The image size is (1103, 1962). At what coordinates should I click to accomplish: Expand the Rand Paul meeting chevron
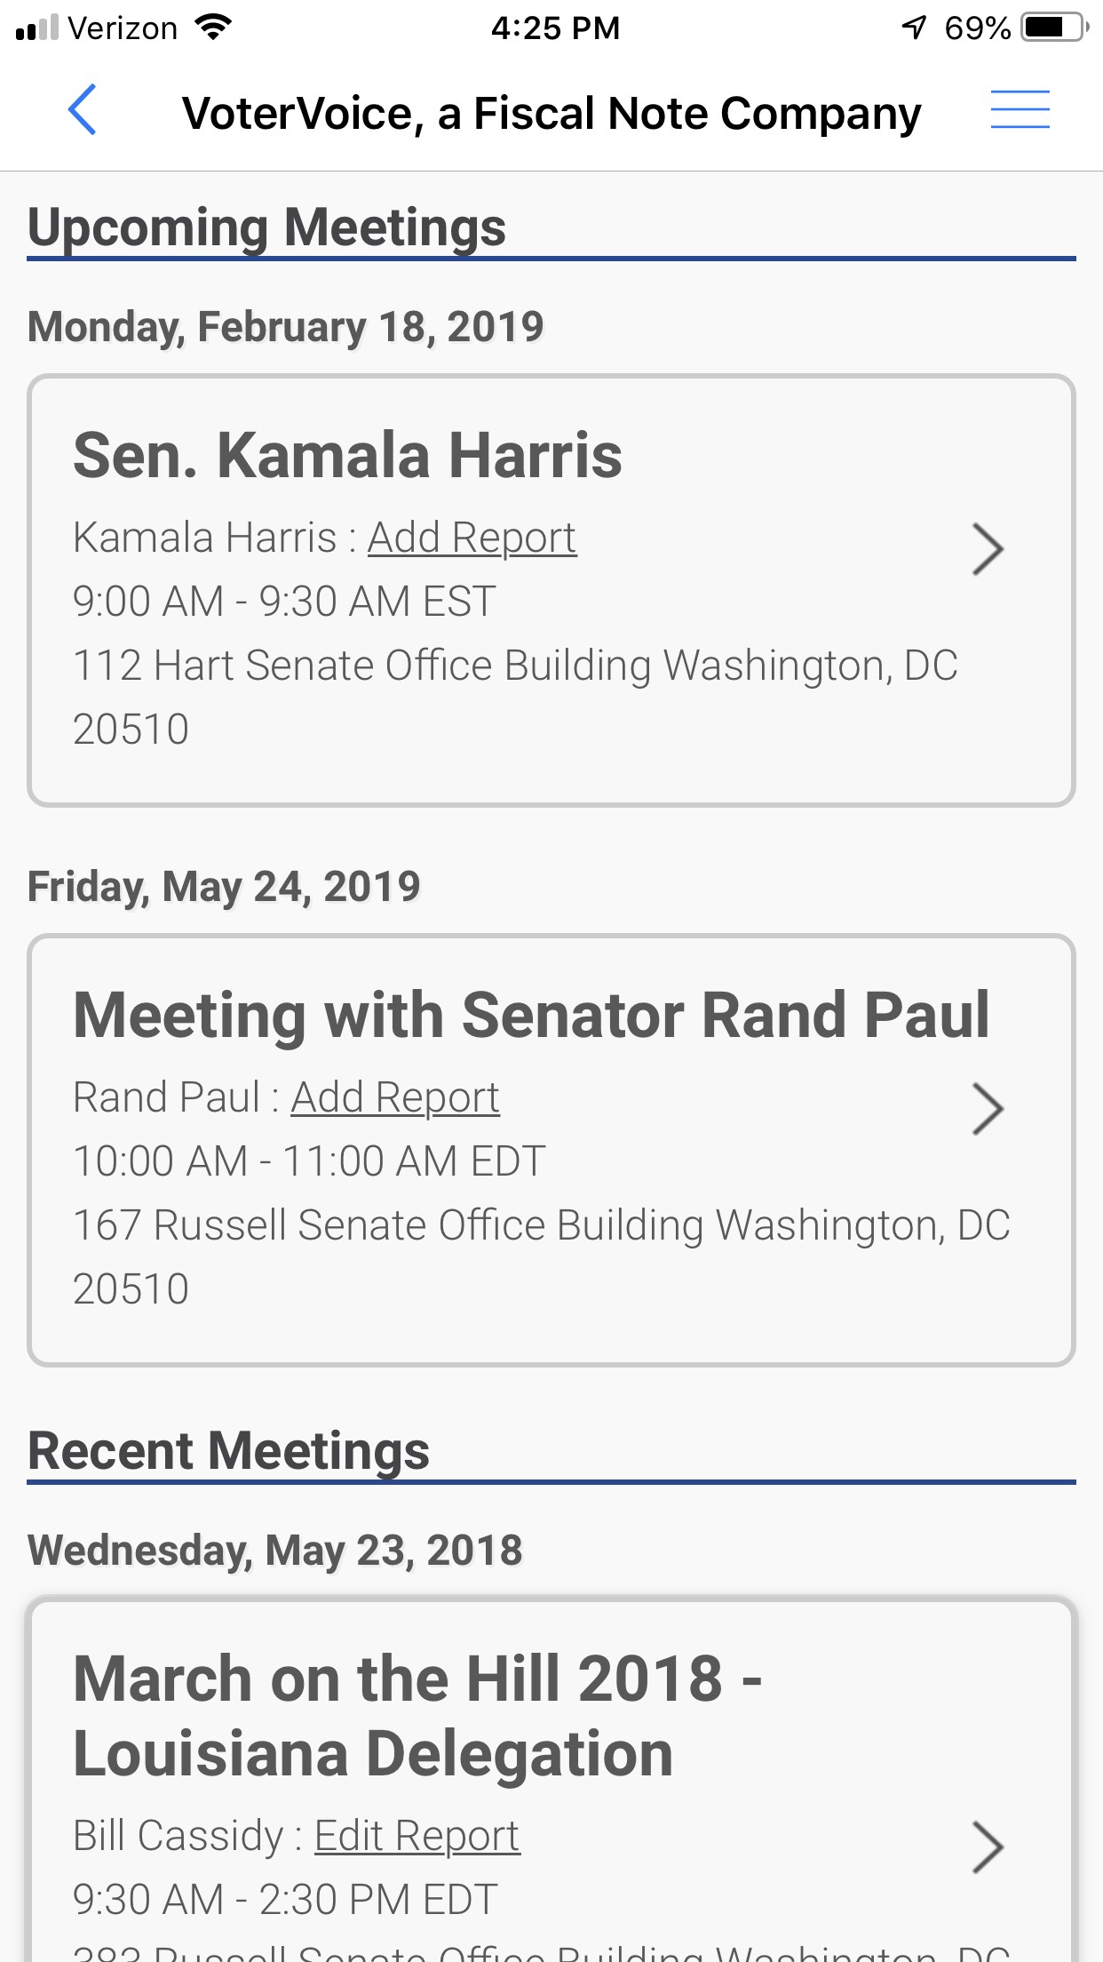[x=988, y=1109]
